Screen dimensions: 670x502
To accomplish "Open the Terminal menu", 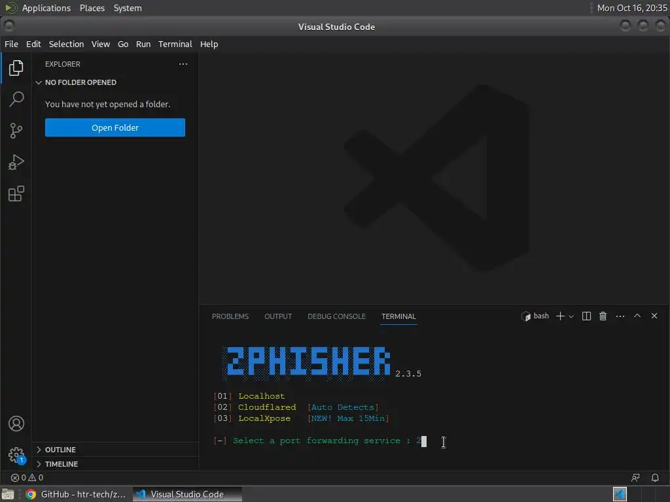I will coord(175,44).
